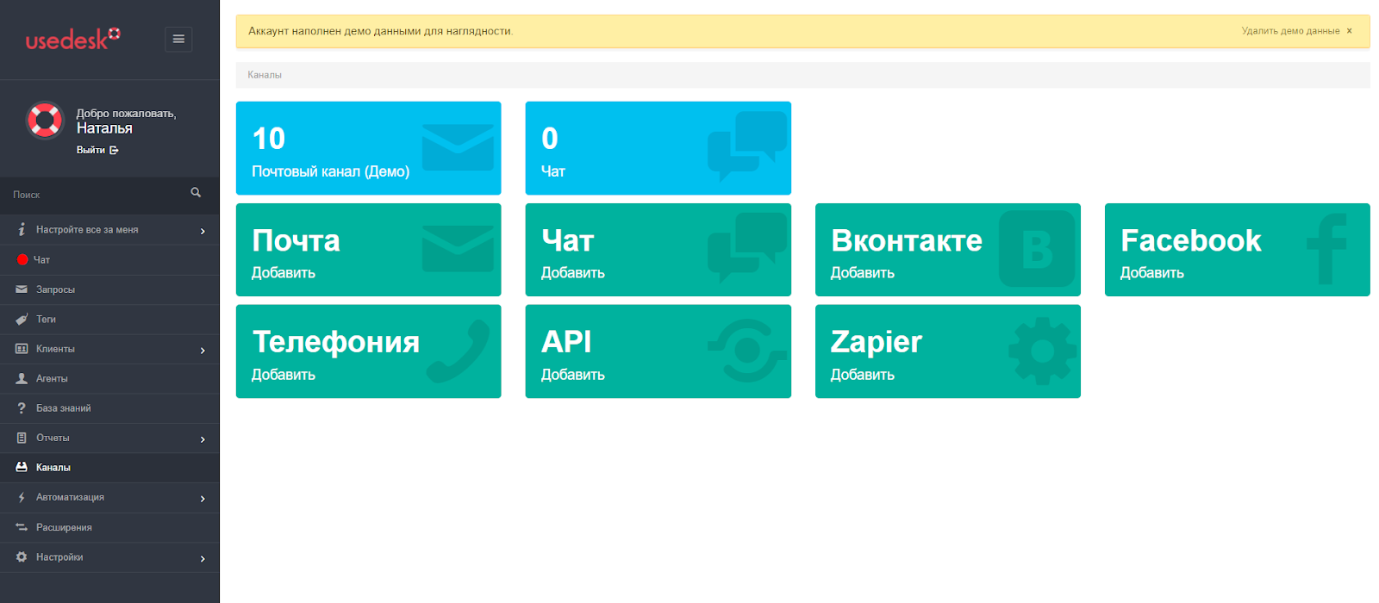Add a Телефония channel
The image size is (1379, 603).
coord(368,351)
